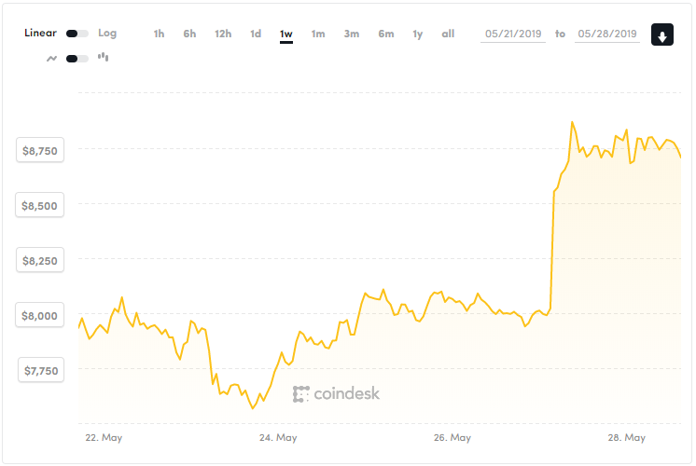Open the start date 05/21/2019 field
696x466 pixels.
pos(513,34)
